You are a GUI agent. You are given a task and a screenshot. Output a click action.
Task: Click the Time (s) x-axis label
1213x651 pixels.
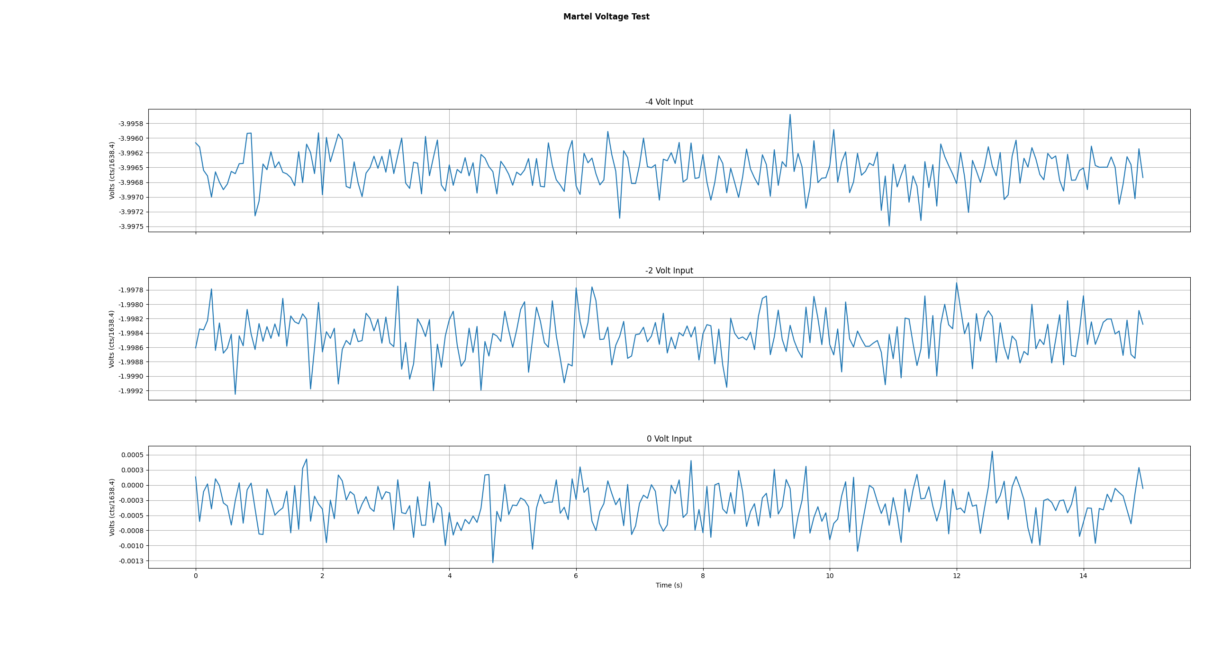669,585
